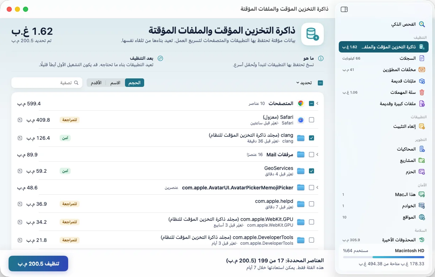435x277 pixels.
Task: Click للمراجعة badge on Safari row
Action: [x=69, y=120]
